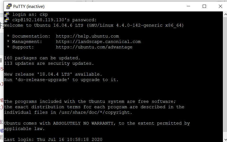Click the scrollbar up arrow
Image resolution: width=227 pixels, height=142 pixels.
click(x=225, y=14)
